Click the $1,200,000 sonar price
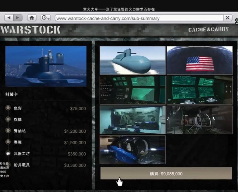This screenshot has width=238, height=192. click(x=75, y=131)
